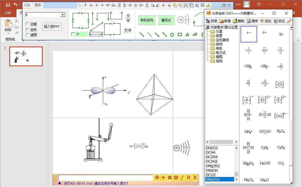Click the yellow picture insert icon
Viewport: 302px width, 187px height.
coord(208,5)
